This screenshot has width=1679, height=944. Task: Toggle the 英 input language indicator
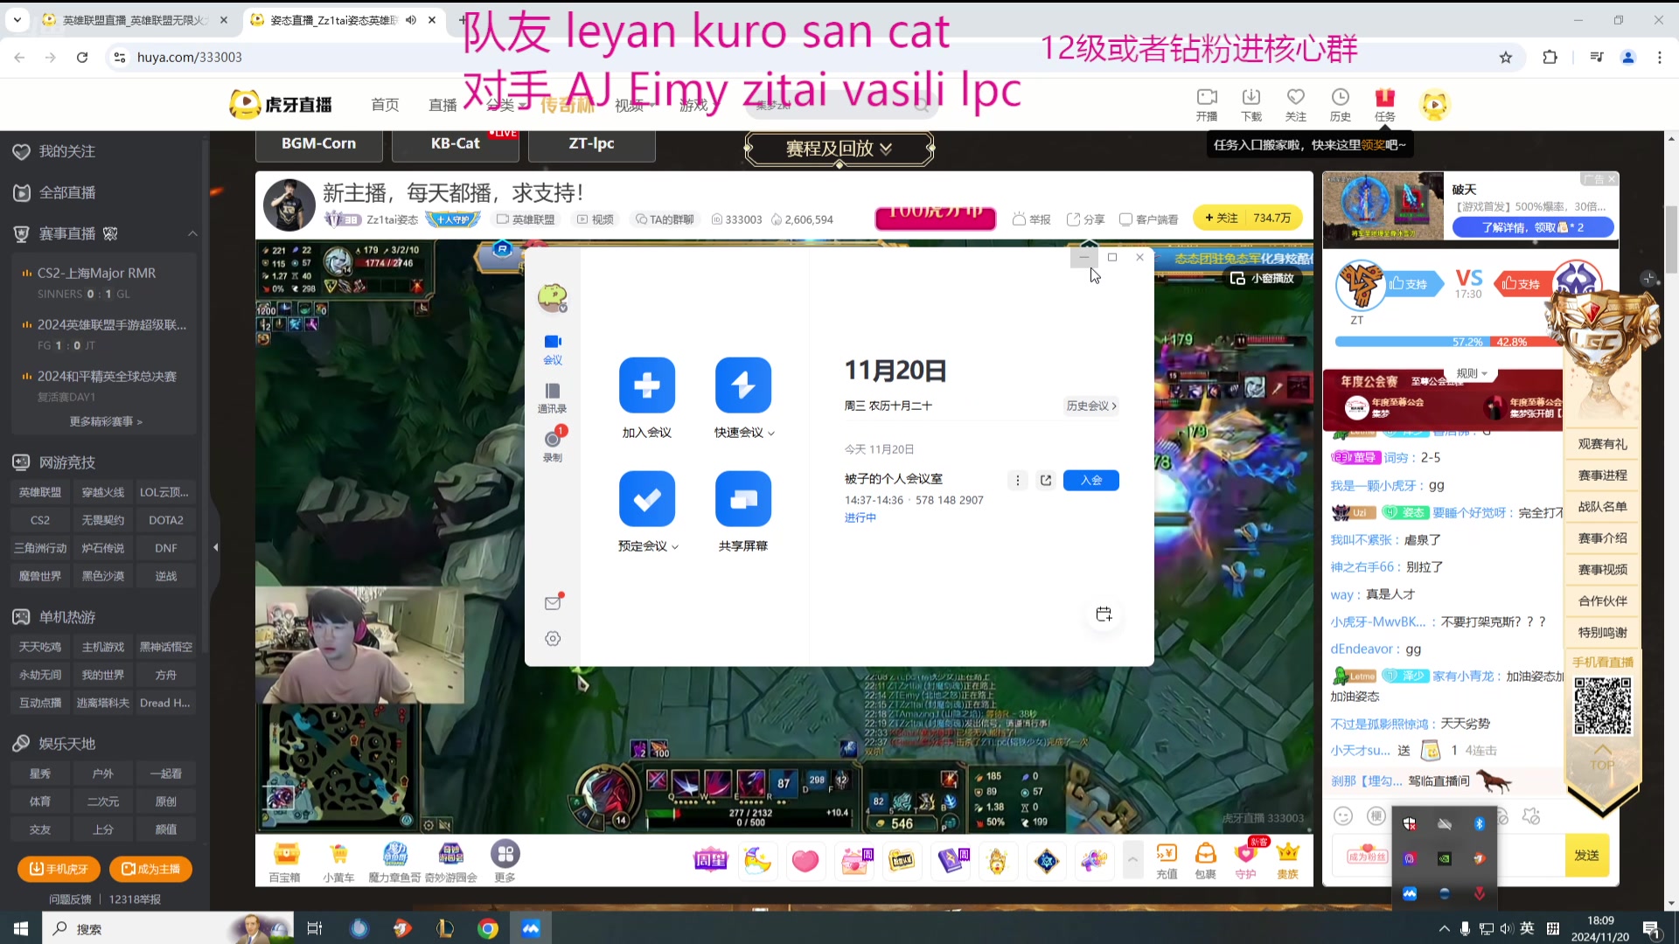(1527, 928)
